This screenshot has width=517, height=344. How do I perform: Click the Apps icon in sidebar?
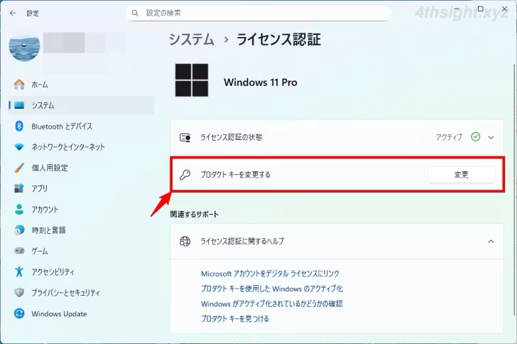click(x=19, y=188)
